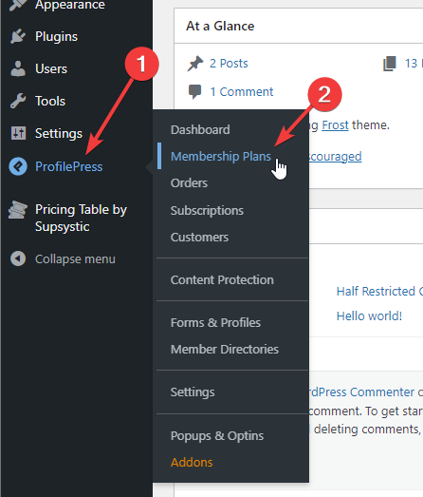Open Membership Plans in the submenu
423x497 pixels.
pos(221,156)
